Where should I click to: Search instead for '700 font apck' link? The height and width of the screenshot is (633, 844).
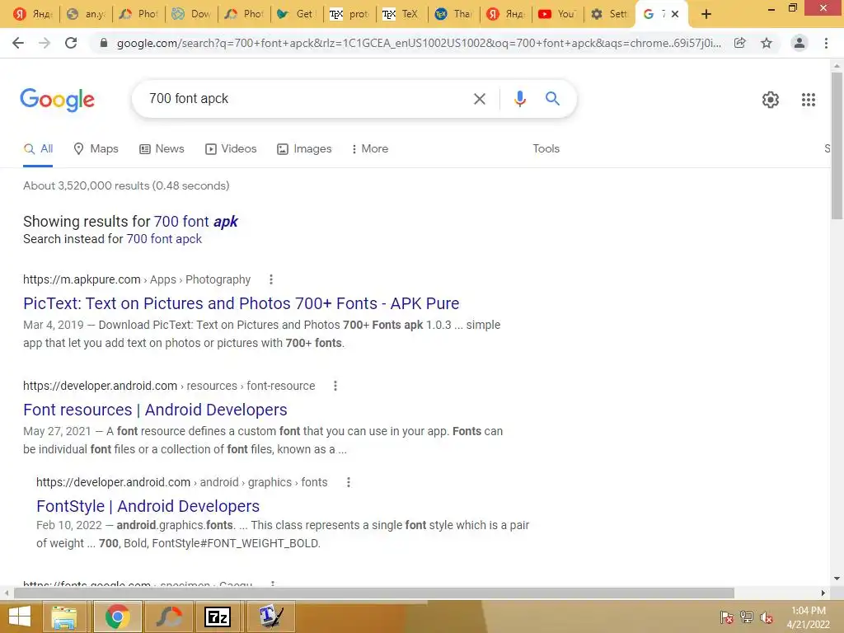pos(164,239)
